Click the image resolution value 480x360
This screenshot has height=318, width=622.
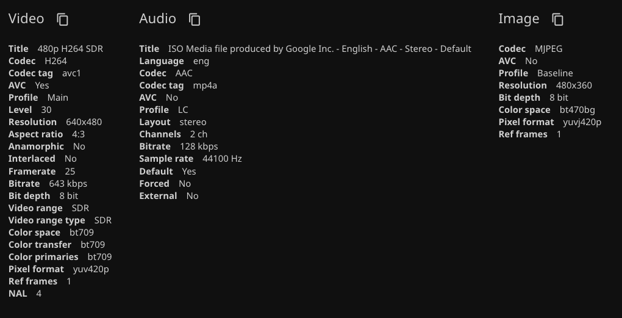pos(574,85)
